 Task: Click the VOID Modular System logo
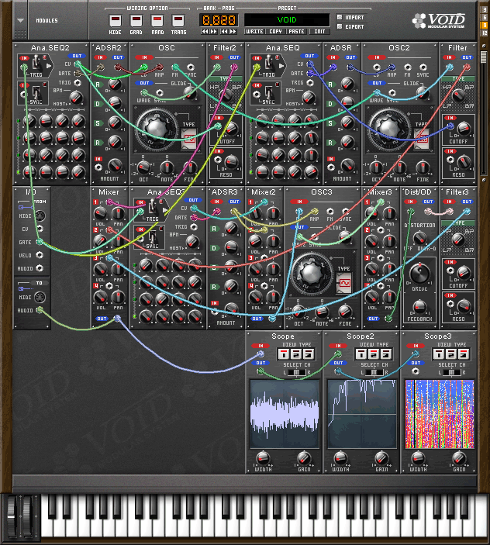coord(439,21)
